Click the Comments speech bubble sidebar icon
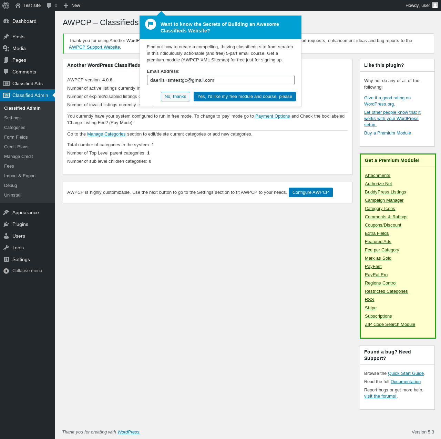 tap(6, 72)
